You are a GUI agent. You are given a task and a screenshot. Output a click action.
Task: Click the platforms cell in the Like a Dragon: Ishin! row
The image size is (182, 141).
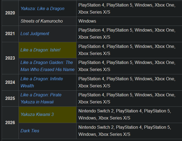coord(129,50)
